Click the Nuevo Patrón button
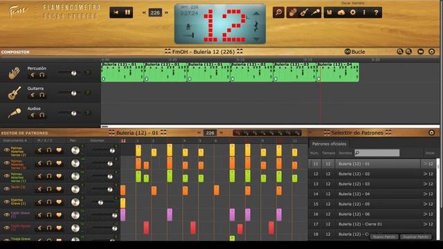 click(384, 237)
